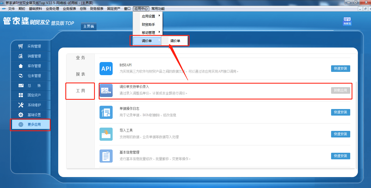This screenshot has height=188, width=371.
Task: Click the 单据操作日志 app icon
Action: pyautogui.click(x=106, y=112)
